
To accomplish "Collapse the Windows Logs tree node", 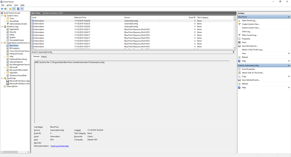I will tap(2, 27).
